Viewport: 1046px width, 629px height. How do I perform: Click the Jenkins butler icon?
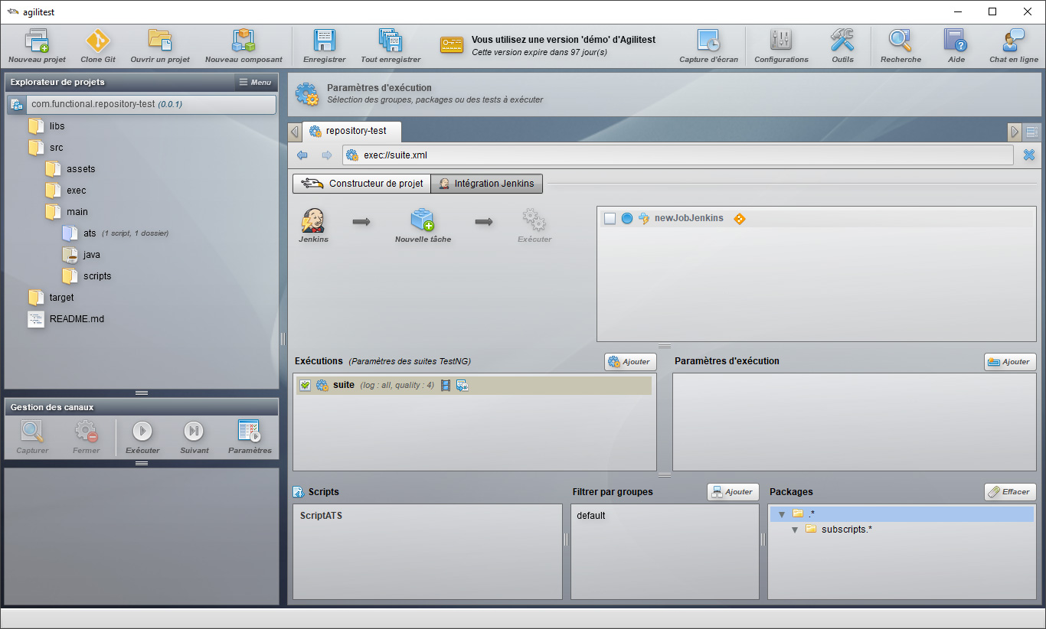coord(313,220)
